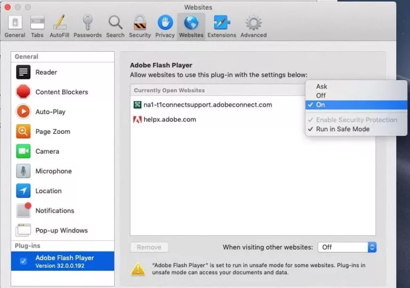Open the General preferences pane
The width and height of the screenshot is (410, 288).
[x=15, y=27]
